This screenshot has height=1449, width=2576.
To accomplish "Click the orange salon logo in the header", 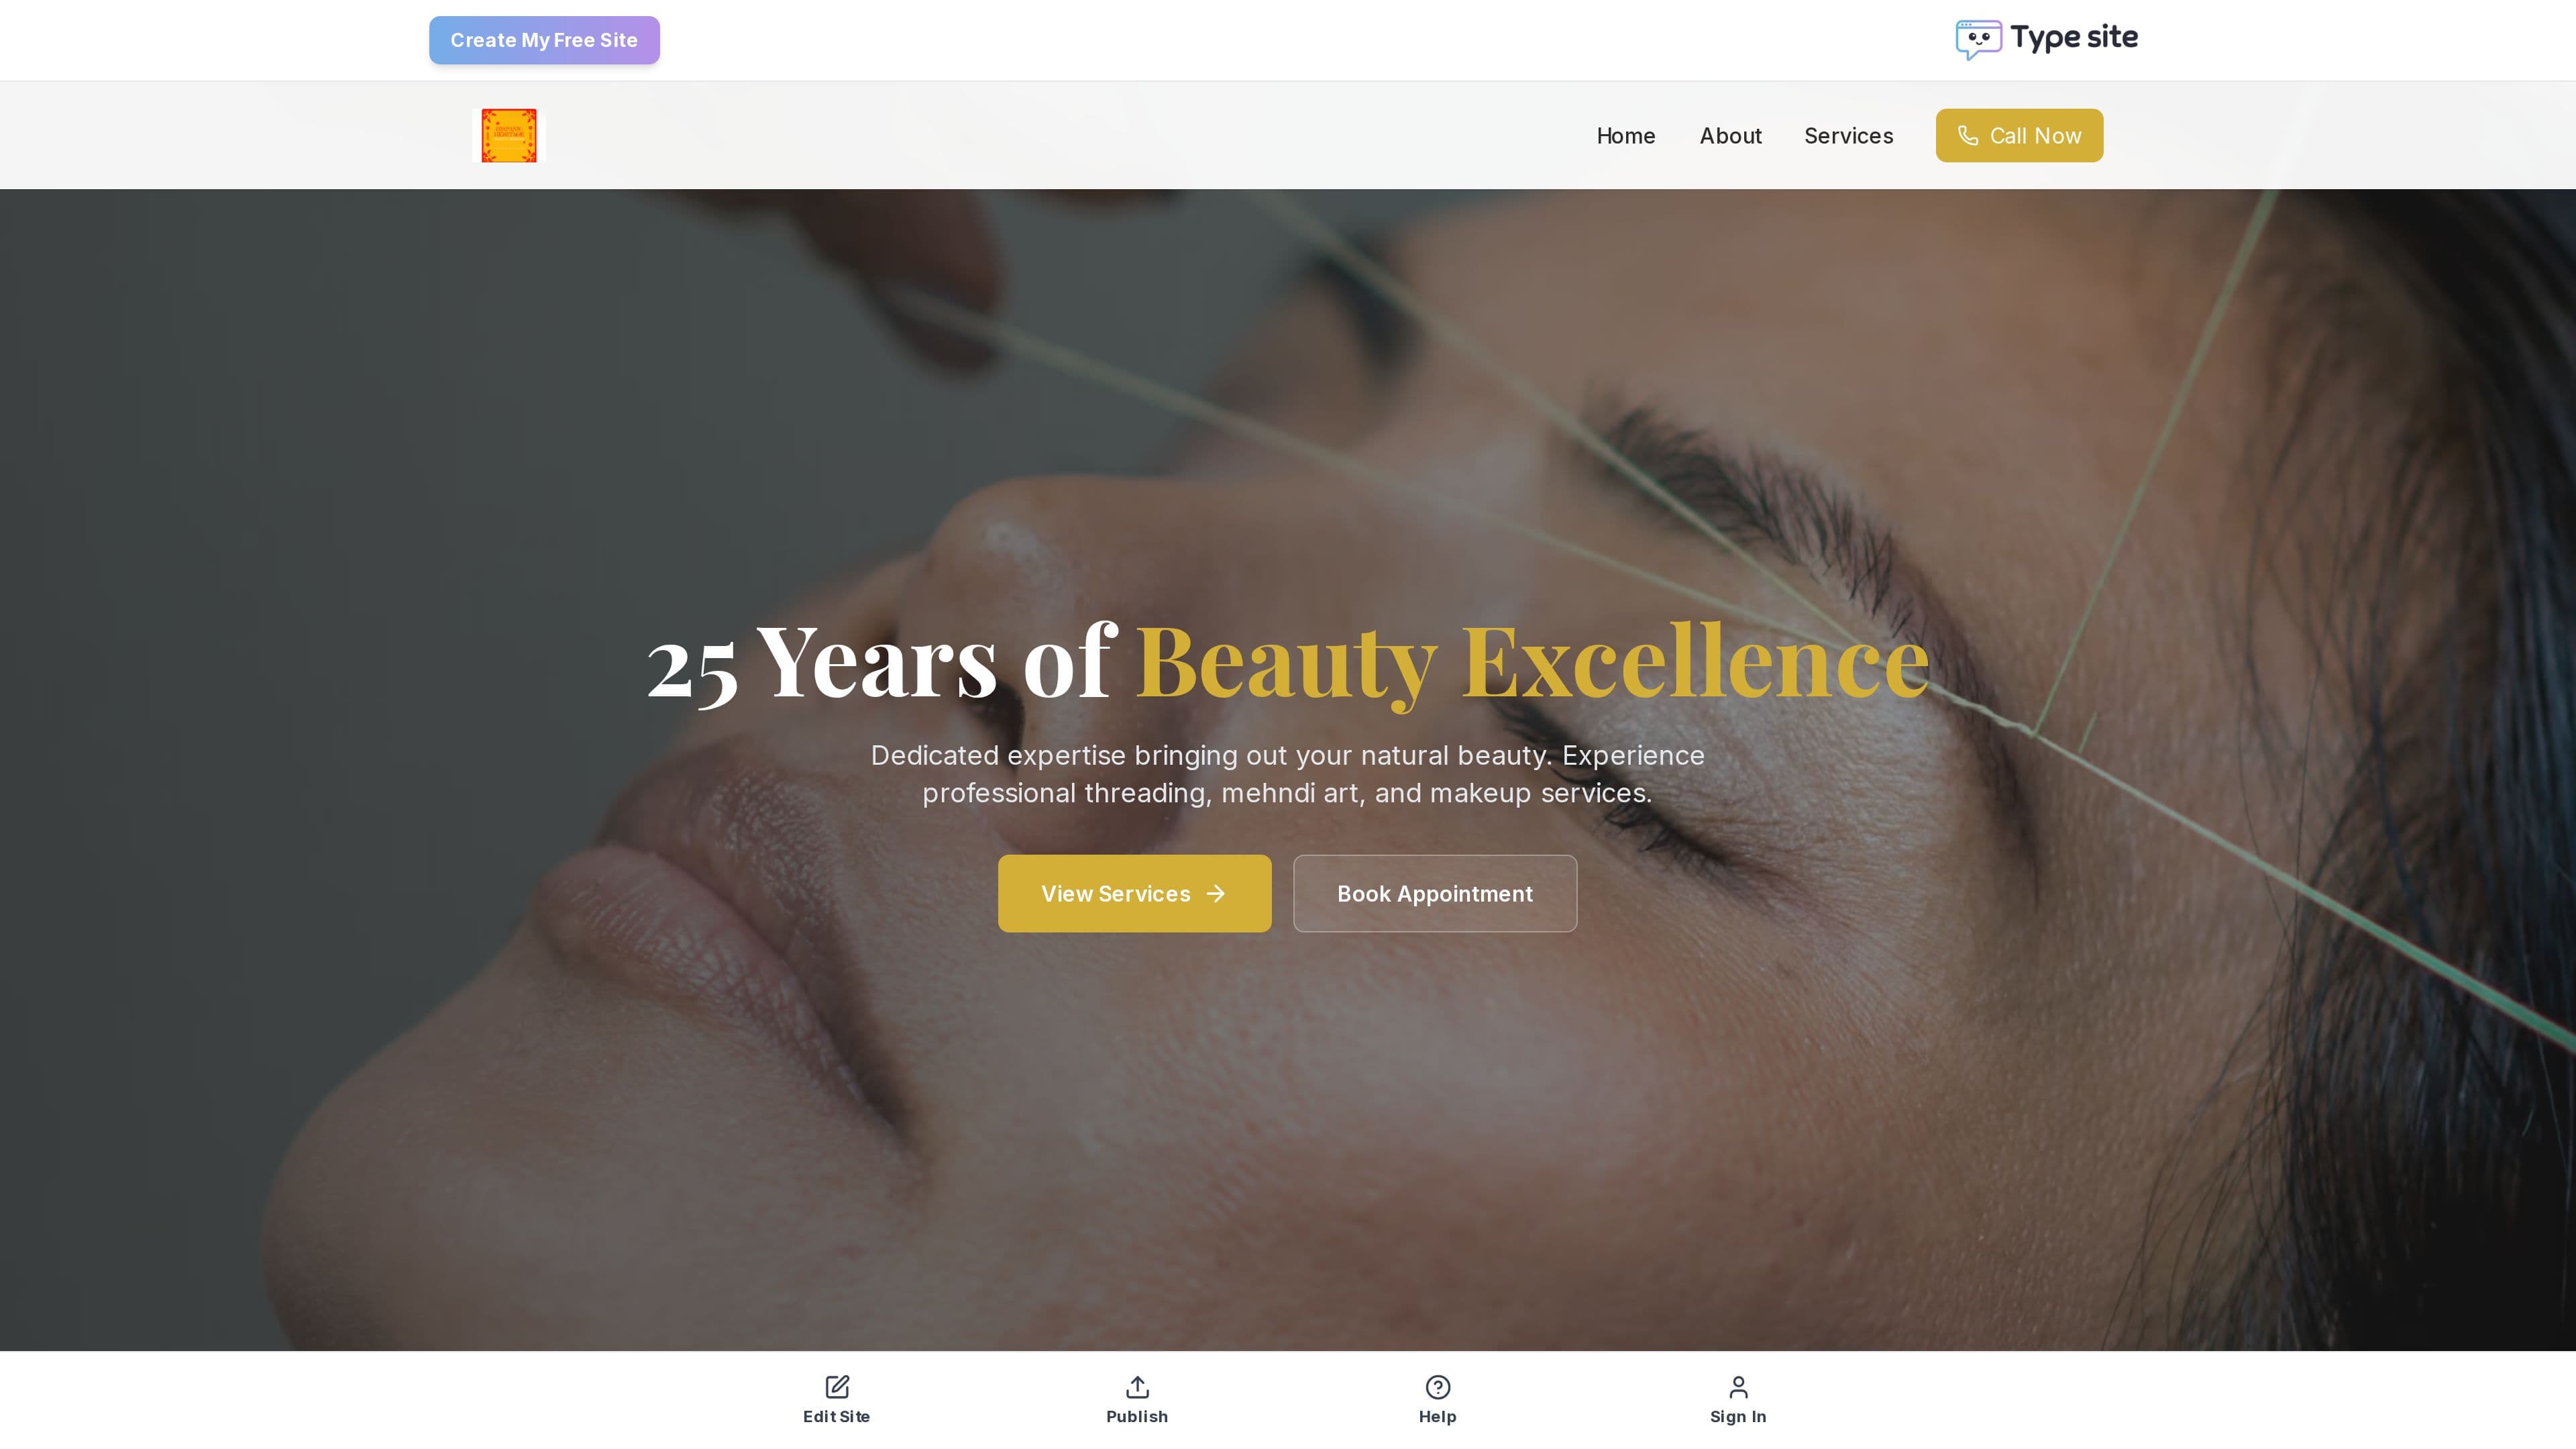I will pos(509,135).
